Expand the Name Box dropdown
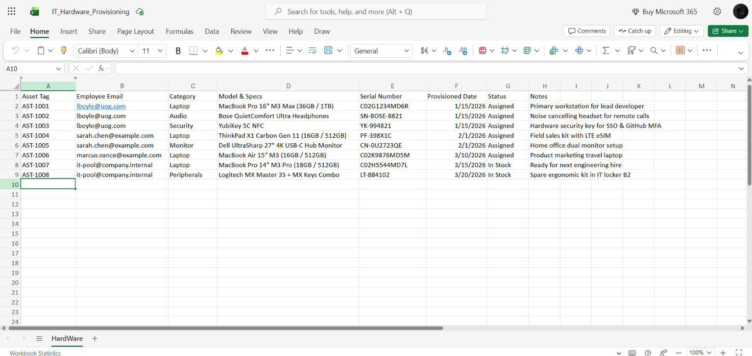Screen dimensions: 752x356 click(x=59, y=69)
